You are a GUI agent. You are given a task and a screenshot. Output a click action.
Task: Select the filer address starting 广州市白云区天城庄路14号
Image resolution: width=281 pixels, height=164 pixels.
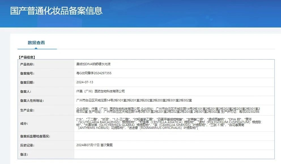tap(134, 100)
